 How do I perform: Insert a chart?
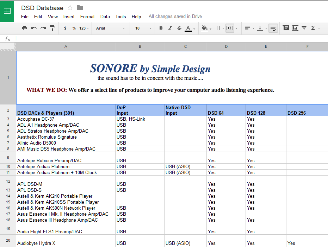(295, 28)
